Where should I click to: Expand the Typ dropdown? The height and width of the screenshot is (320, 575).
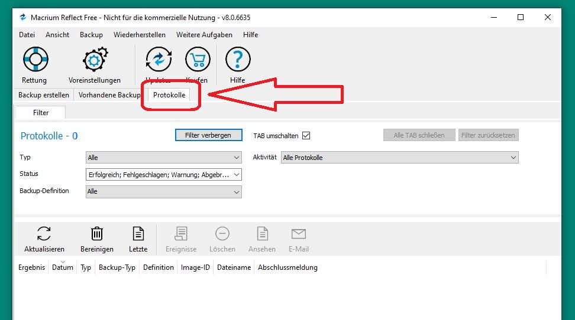(163, 158)
